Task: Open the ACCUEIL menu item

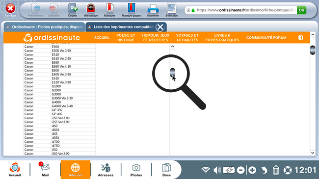Action: click(x=102, y=38)
